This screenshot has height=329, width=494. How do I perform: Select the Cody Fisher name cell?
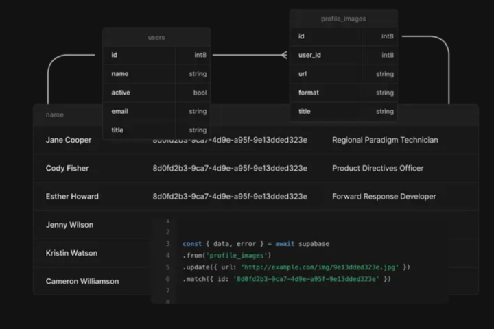pyautogui.click(x=67, y=169)
